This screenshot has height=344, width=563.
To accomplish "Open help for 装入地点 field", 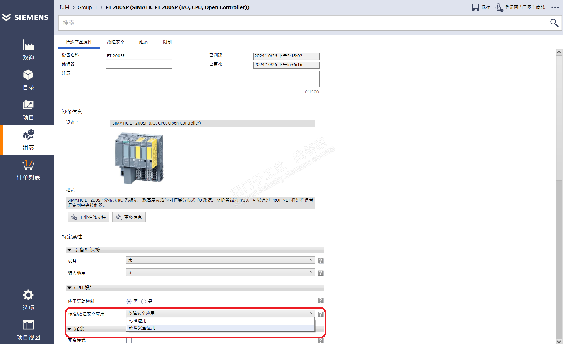I will click(321, 273).
